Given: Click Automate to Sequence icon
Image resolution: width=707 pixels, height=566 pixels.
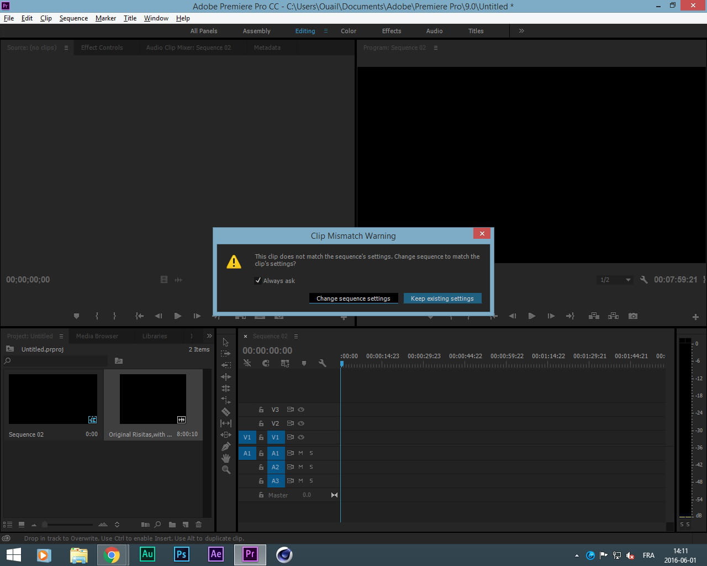Looking at the screenshot, I should point(145,525).
